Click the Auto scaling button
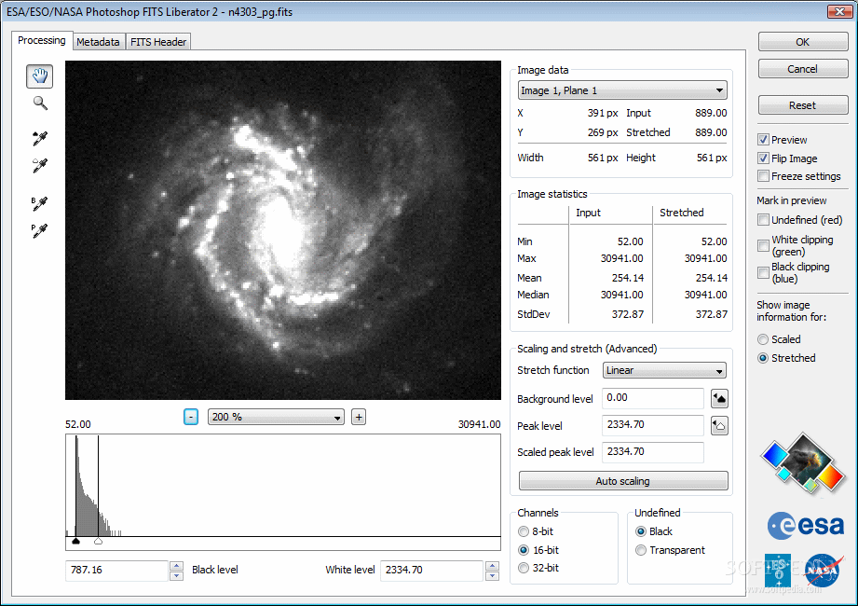This screenshot has height=606, width=858. 623,481
